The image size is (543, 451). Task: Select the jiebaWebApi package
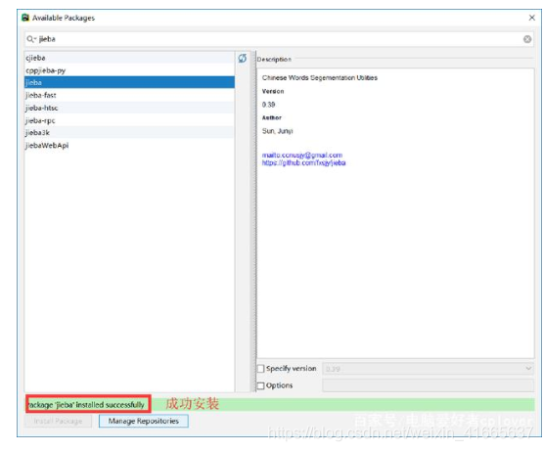click(129, 146)
